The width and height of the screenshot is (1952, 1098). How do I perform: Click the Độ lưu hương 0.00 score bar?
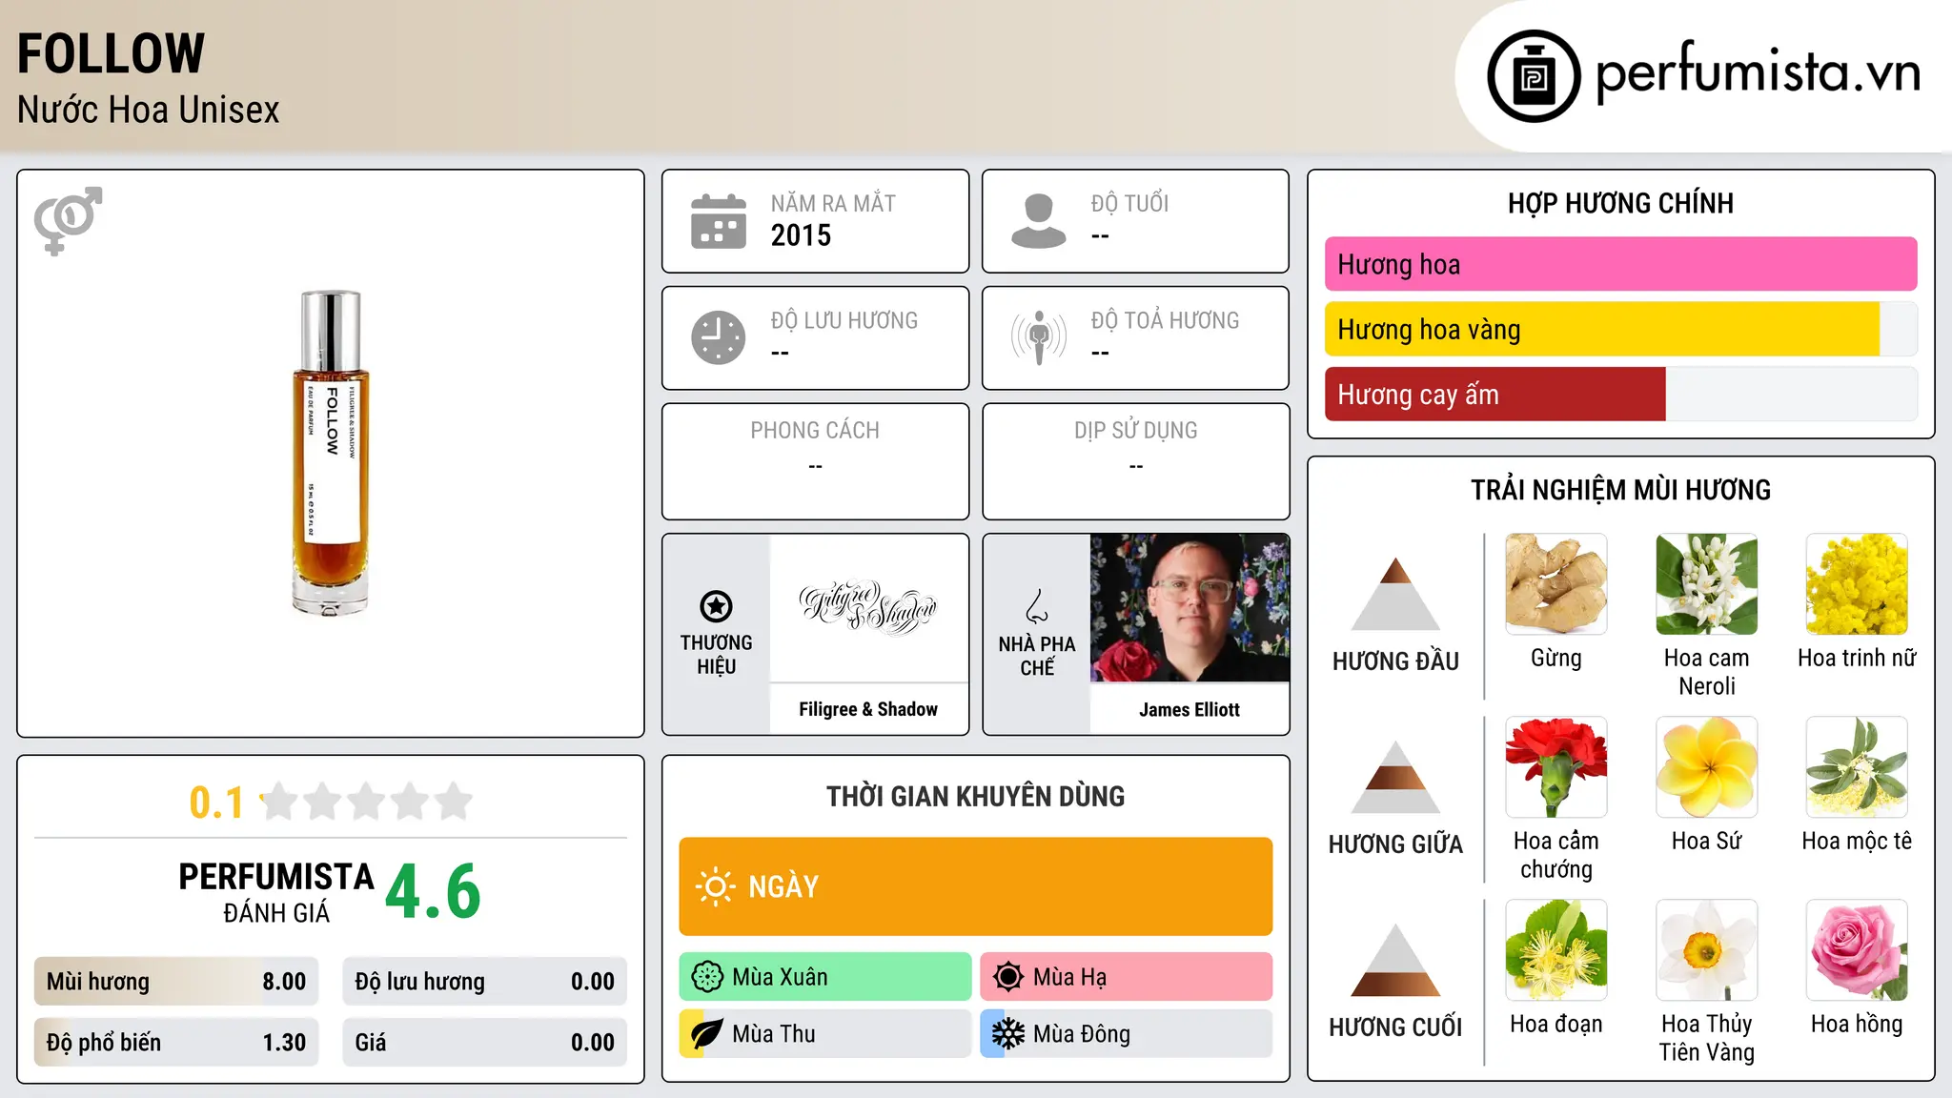pyautogui.click(x=484, y=982)
